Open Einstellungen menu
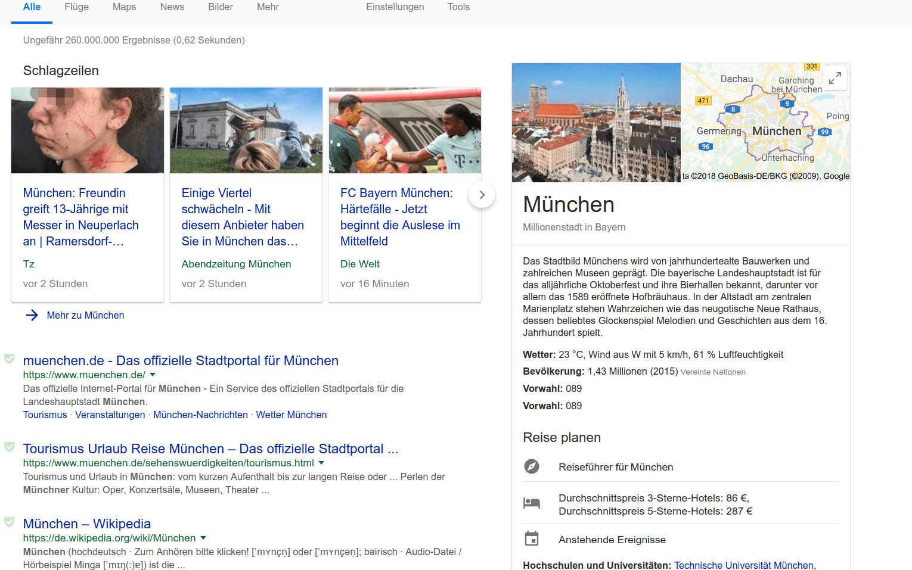Screen dimensions: 912x570 pos(395,7)
